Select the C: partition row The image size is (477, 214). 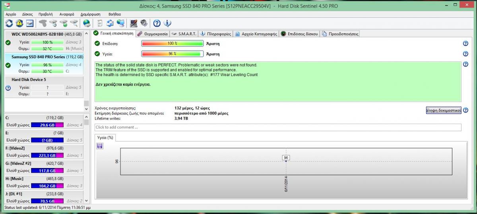coord(44,121)
